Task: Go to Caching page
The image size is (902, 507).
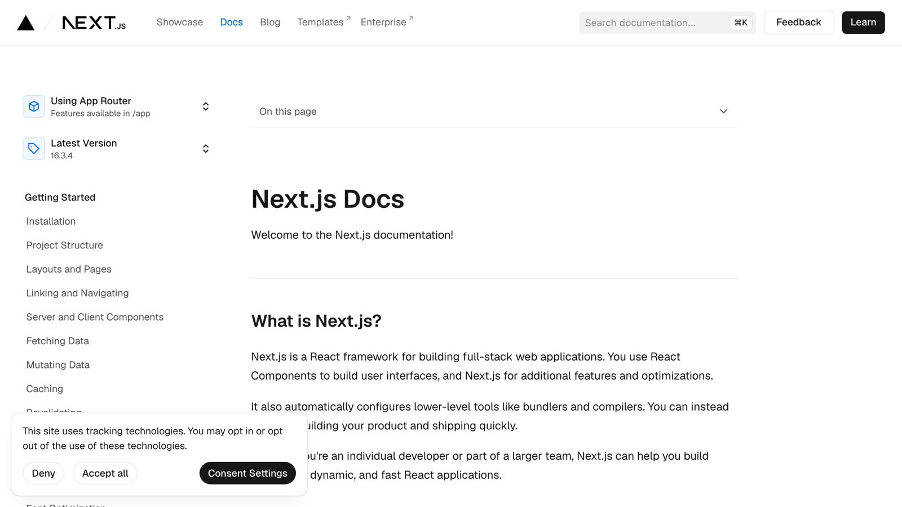Action: 45,389
